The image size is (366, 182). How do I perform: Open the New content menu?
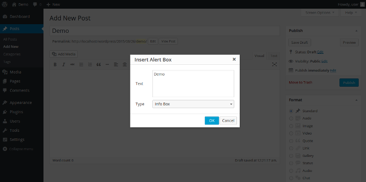(53, 5)
